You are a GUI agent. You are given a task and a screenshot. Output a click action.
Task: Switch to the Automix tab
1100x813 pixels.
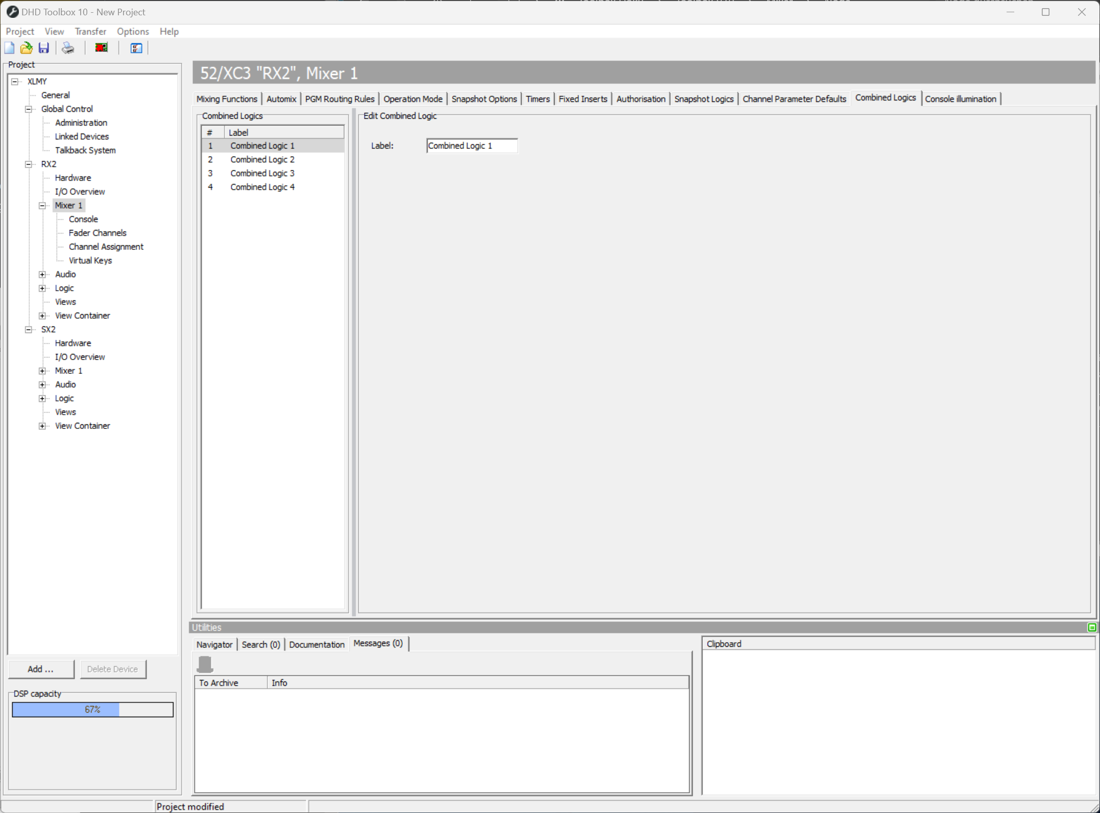(281, 98)
